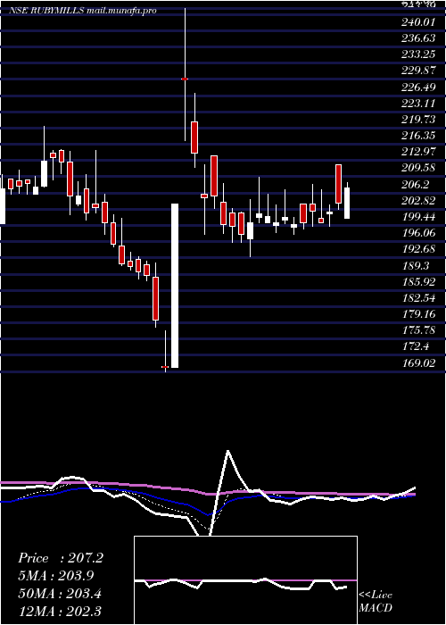The width and height of the screenshot is (446, 625).
Task: Click the 226.49 price level label
Action: tap(418, 87)
